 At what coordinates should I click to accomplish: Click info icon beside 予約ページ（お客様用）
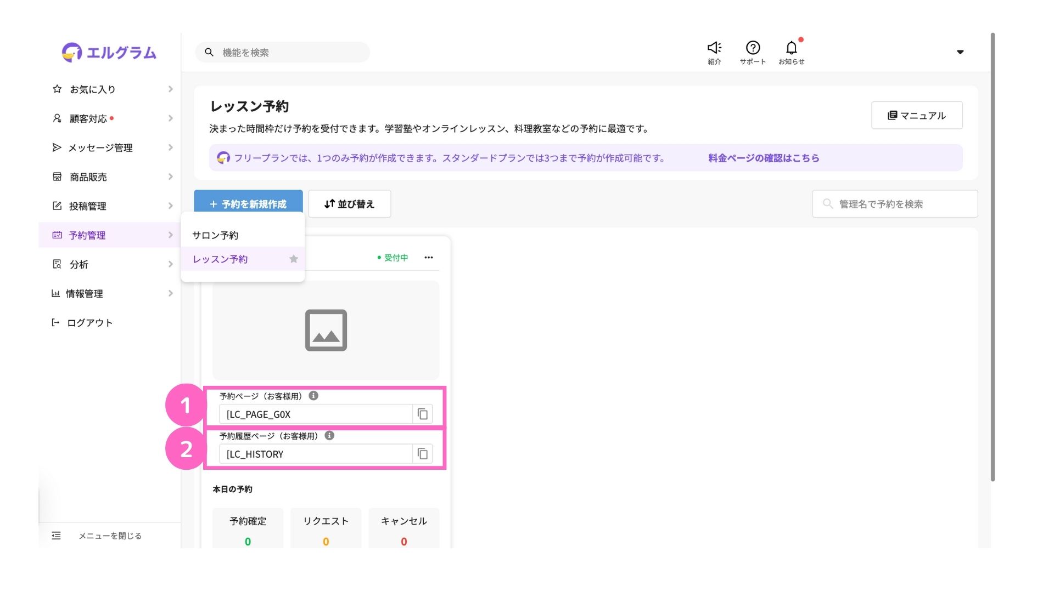(x=313, y=396)
